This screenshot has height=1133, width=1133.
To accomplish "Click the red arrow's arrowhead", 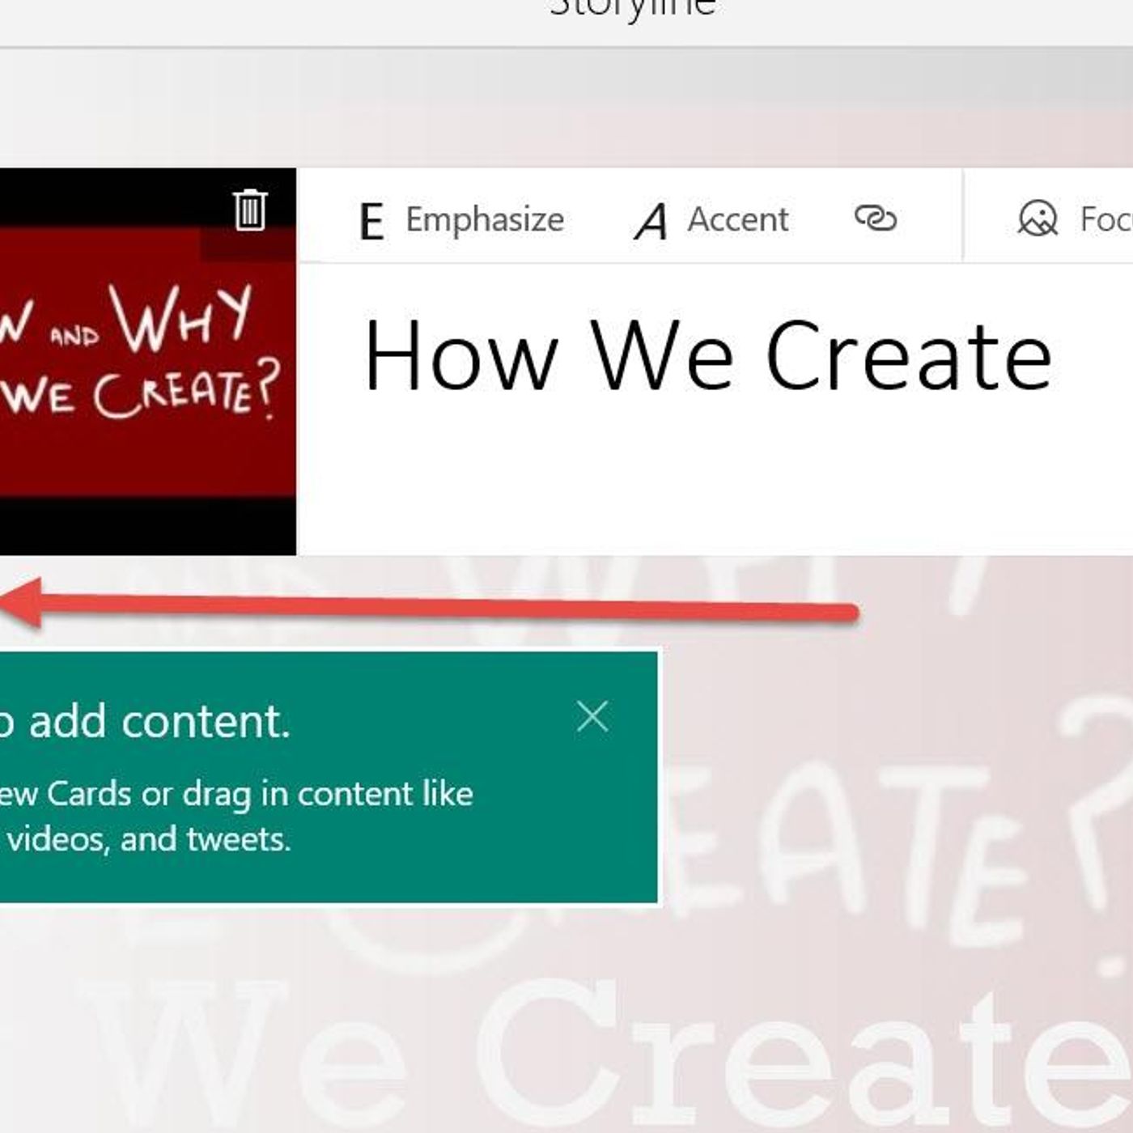I will tap(23, 603).
